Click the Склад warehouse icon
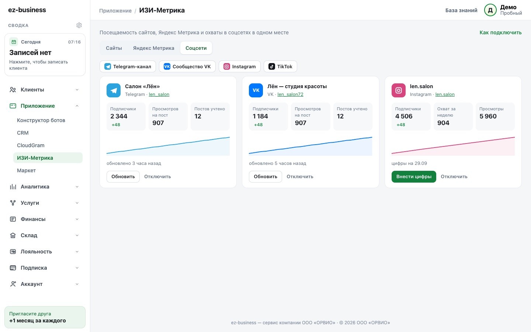Viewport: 531px width, 332px height. coord(13,235)
